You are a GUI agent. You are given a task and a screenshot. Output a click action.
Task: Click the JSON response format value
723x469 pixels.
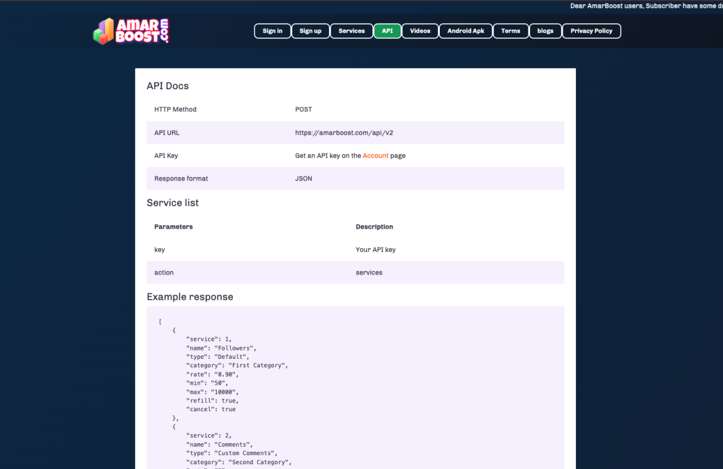304,179
